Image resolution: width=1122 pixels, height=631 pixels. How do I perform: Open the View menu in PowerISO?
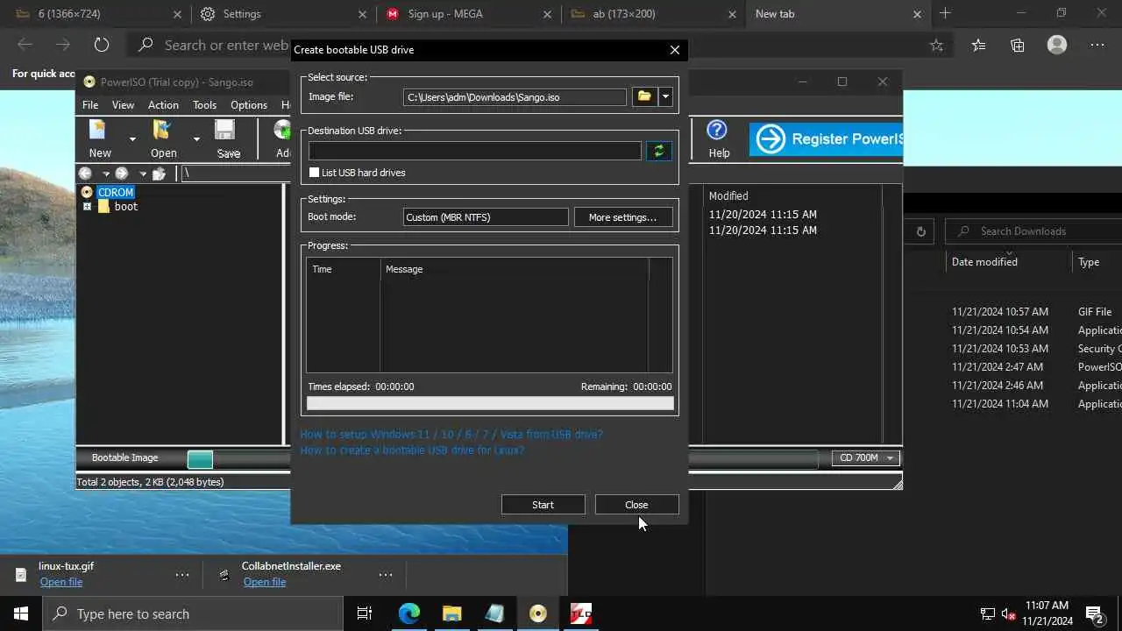coord(123,104)
